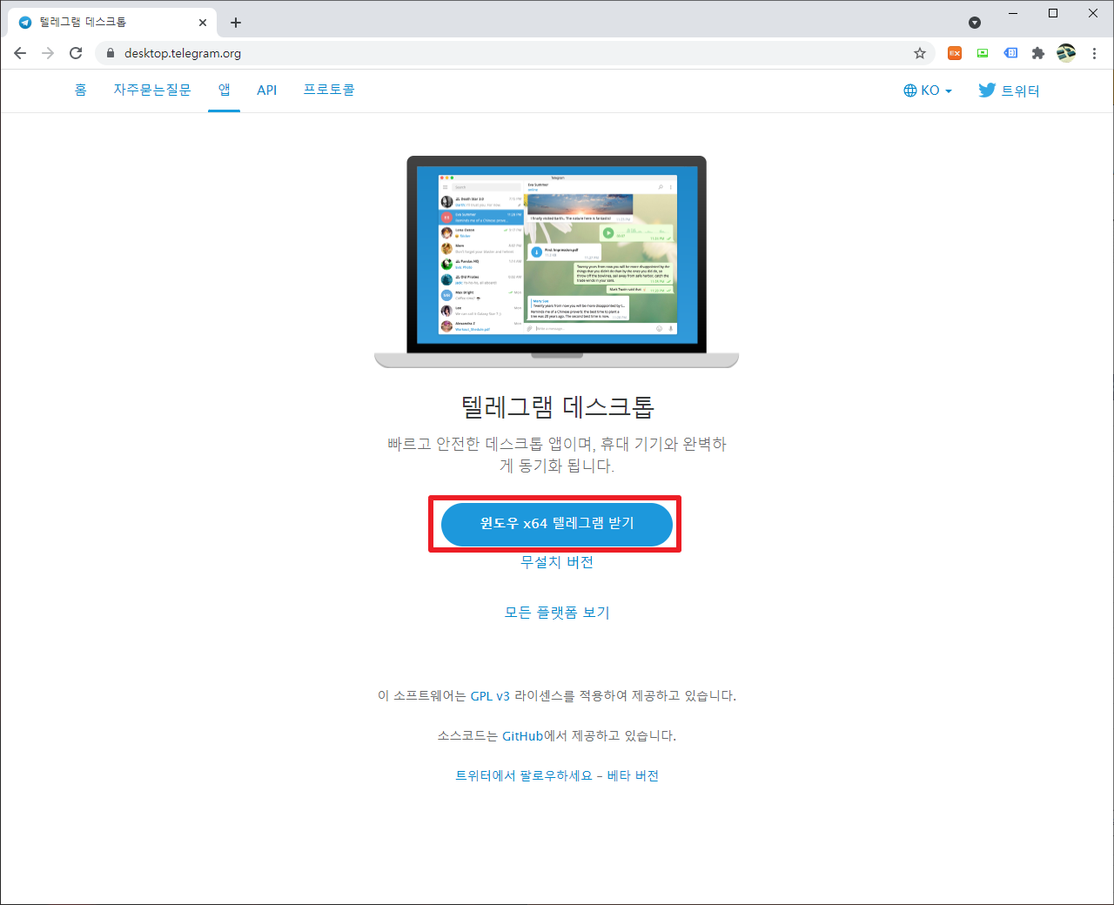The height and width of the screenshot is (905, 1114).
Task: Click the orange extension icon in the toolbar
Action: 955,53
